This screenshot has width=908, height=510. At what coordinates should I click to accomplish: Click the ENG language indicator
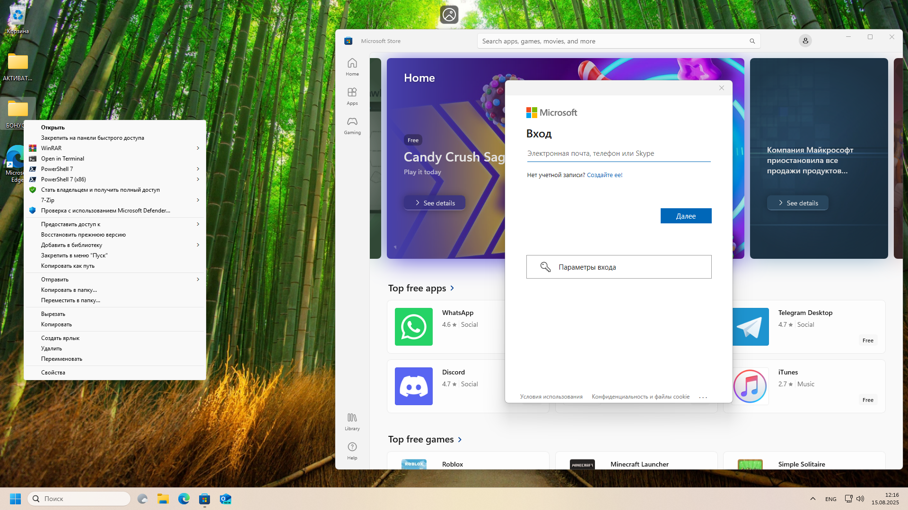point(830,499)
